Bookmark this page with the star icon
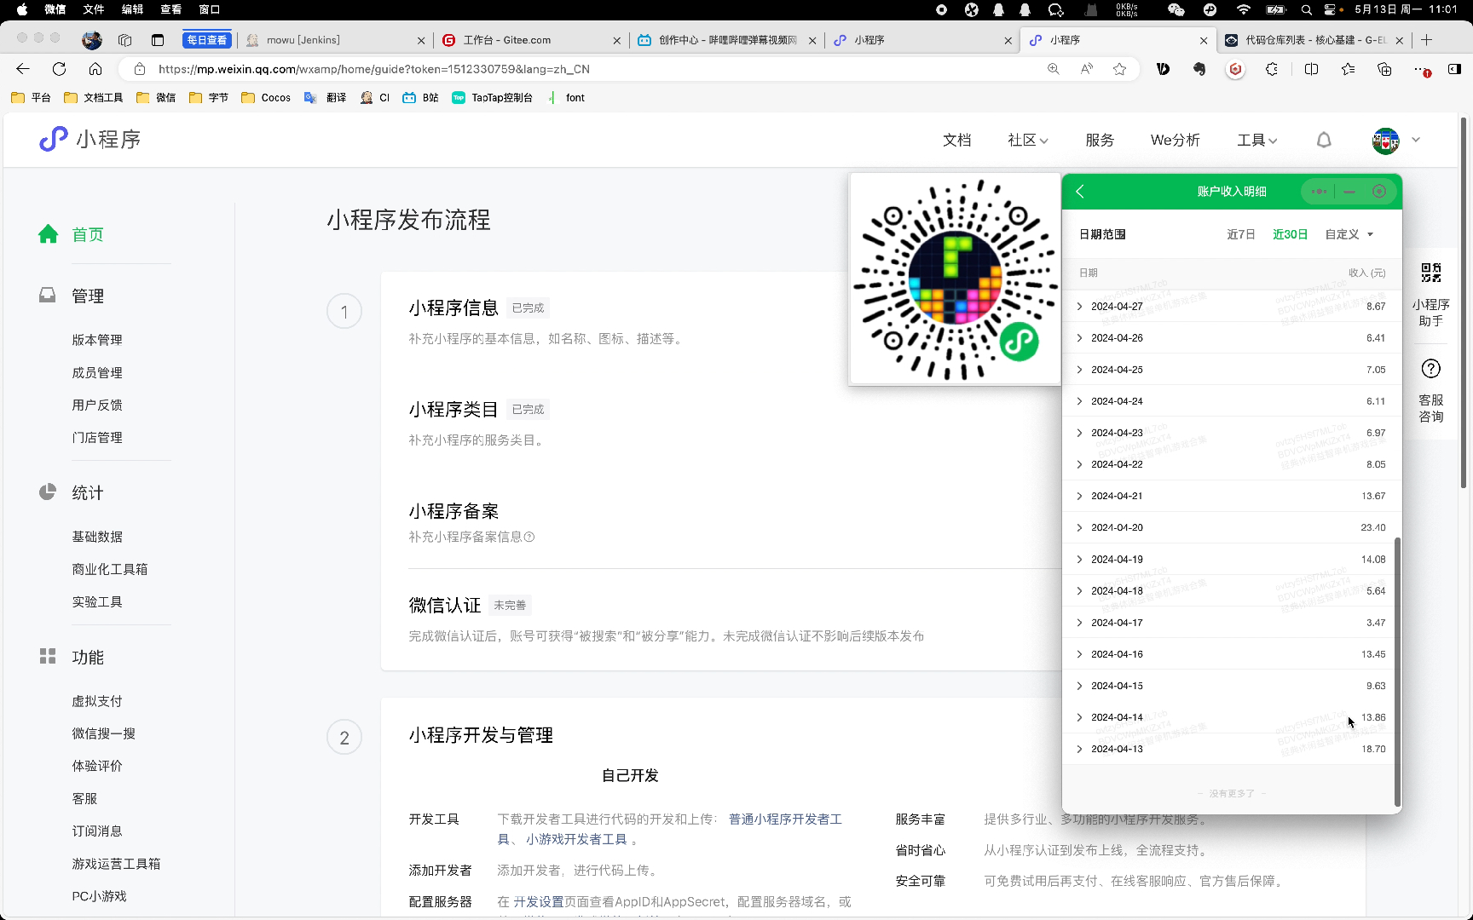1473x920 pixels. 1120,69
